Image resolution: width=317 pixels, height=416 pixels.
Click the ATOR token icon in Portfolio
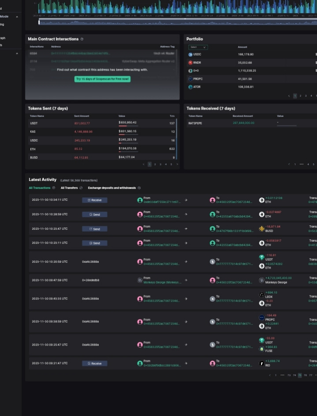click(x=190, y=87)
